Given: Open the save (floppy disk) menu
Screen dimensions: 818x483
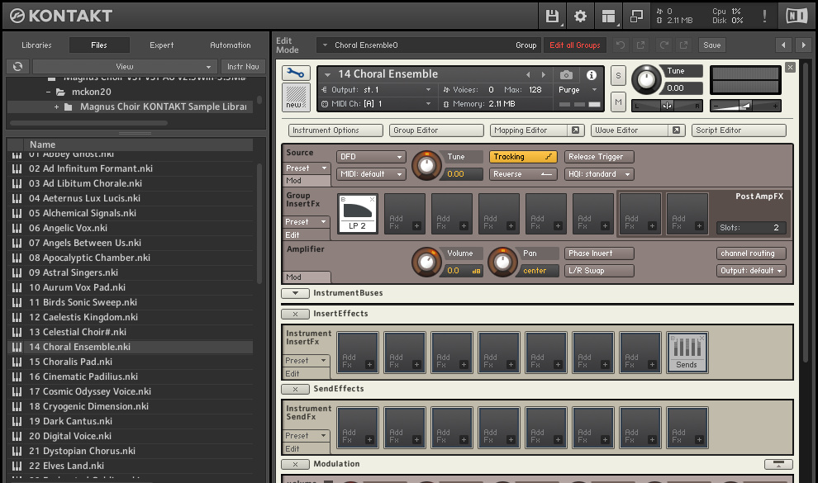Looking at the screenshot, I should (552, 17).
